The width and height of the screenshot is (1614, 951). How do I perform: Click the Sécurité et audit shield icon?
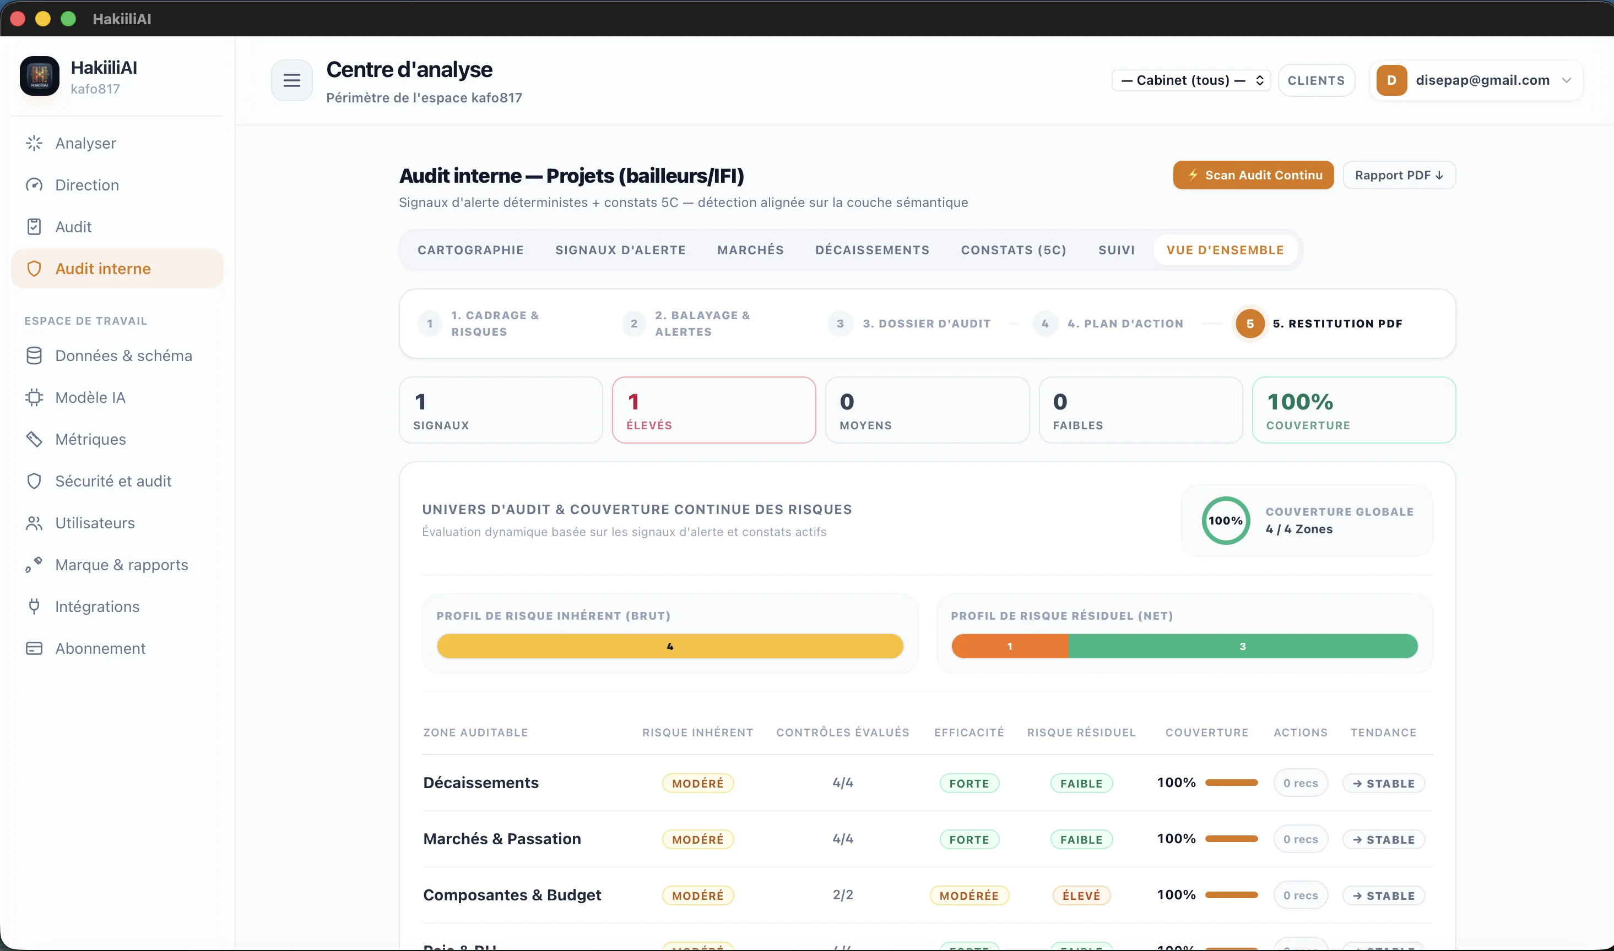click(x=34, y=481)
